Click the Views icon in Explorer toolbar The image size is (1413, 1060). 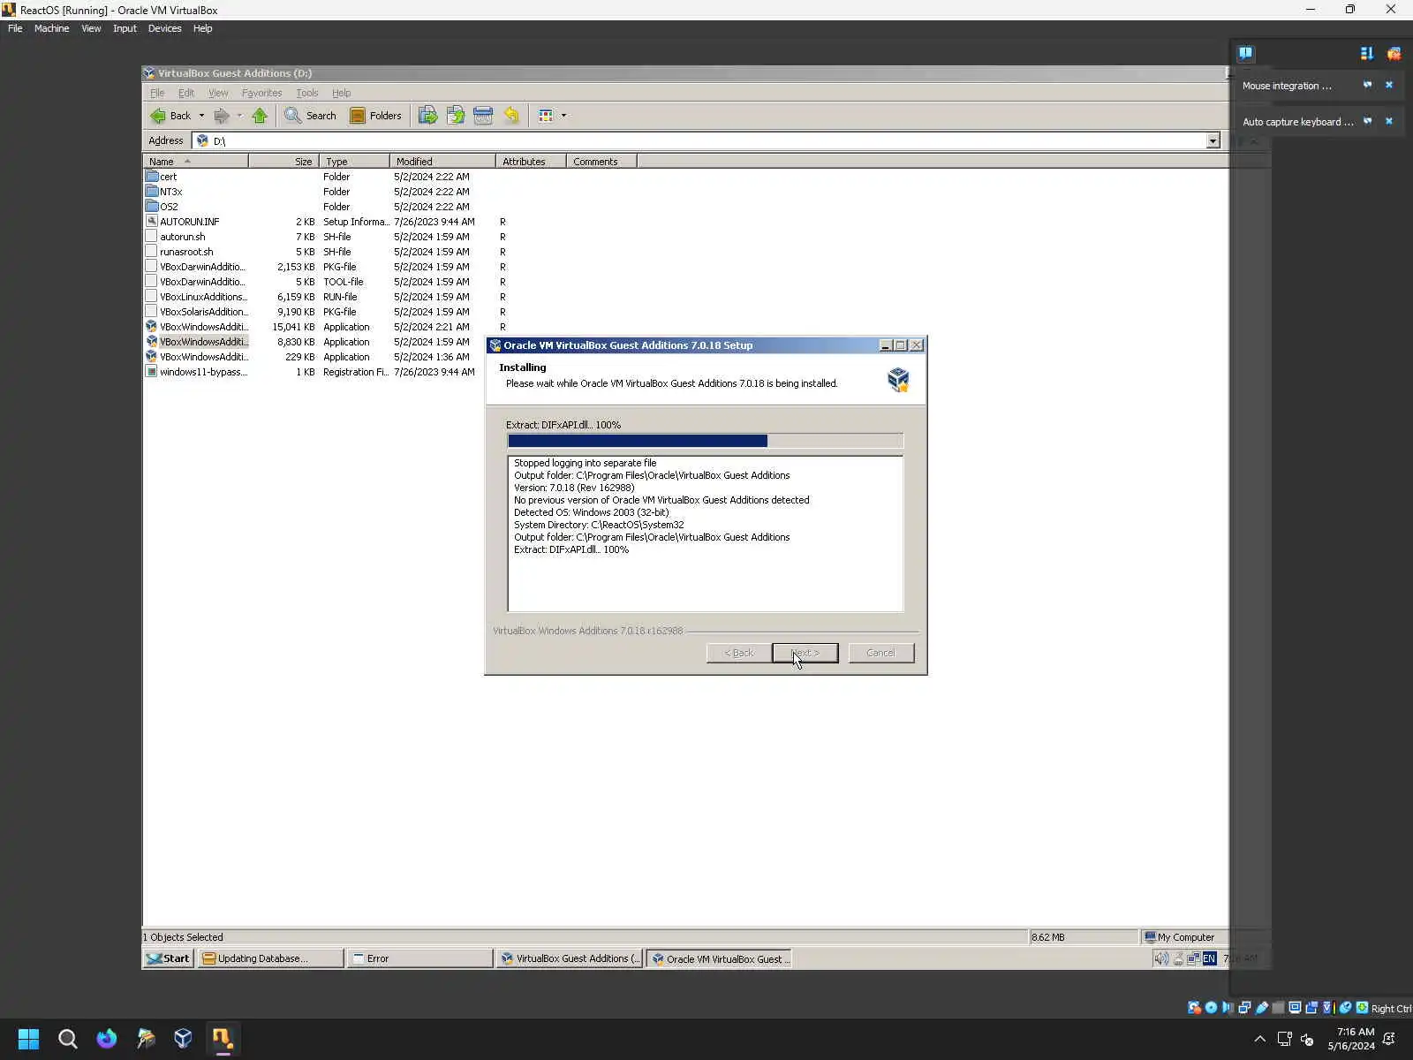pyautogui.click(x=546, y=116)
